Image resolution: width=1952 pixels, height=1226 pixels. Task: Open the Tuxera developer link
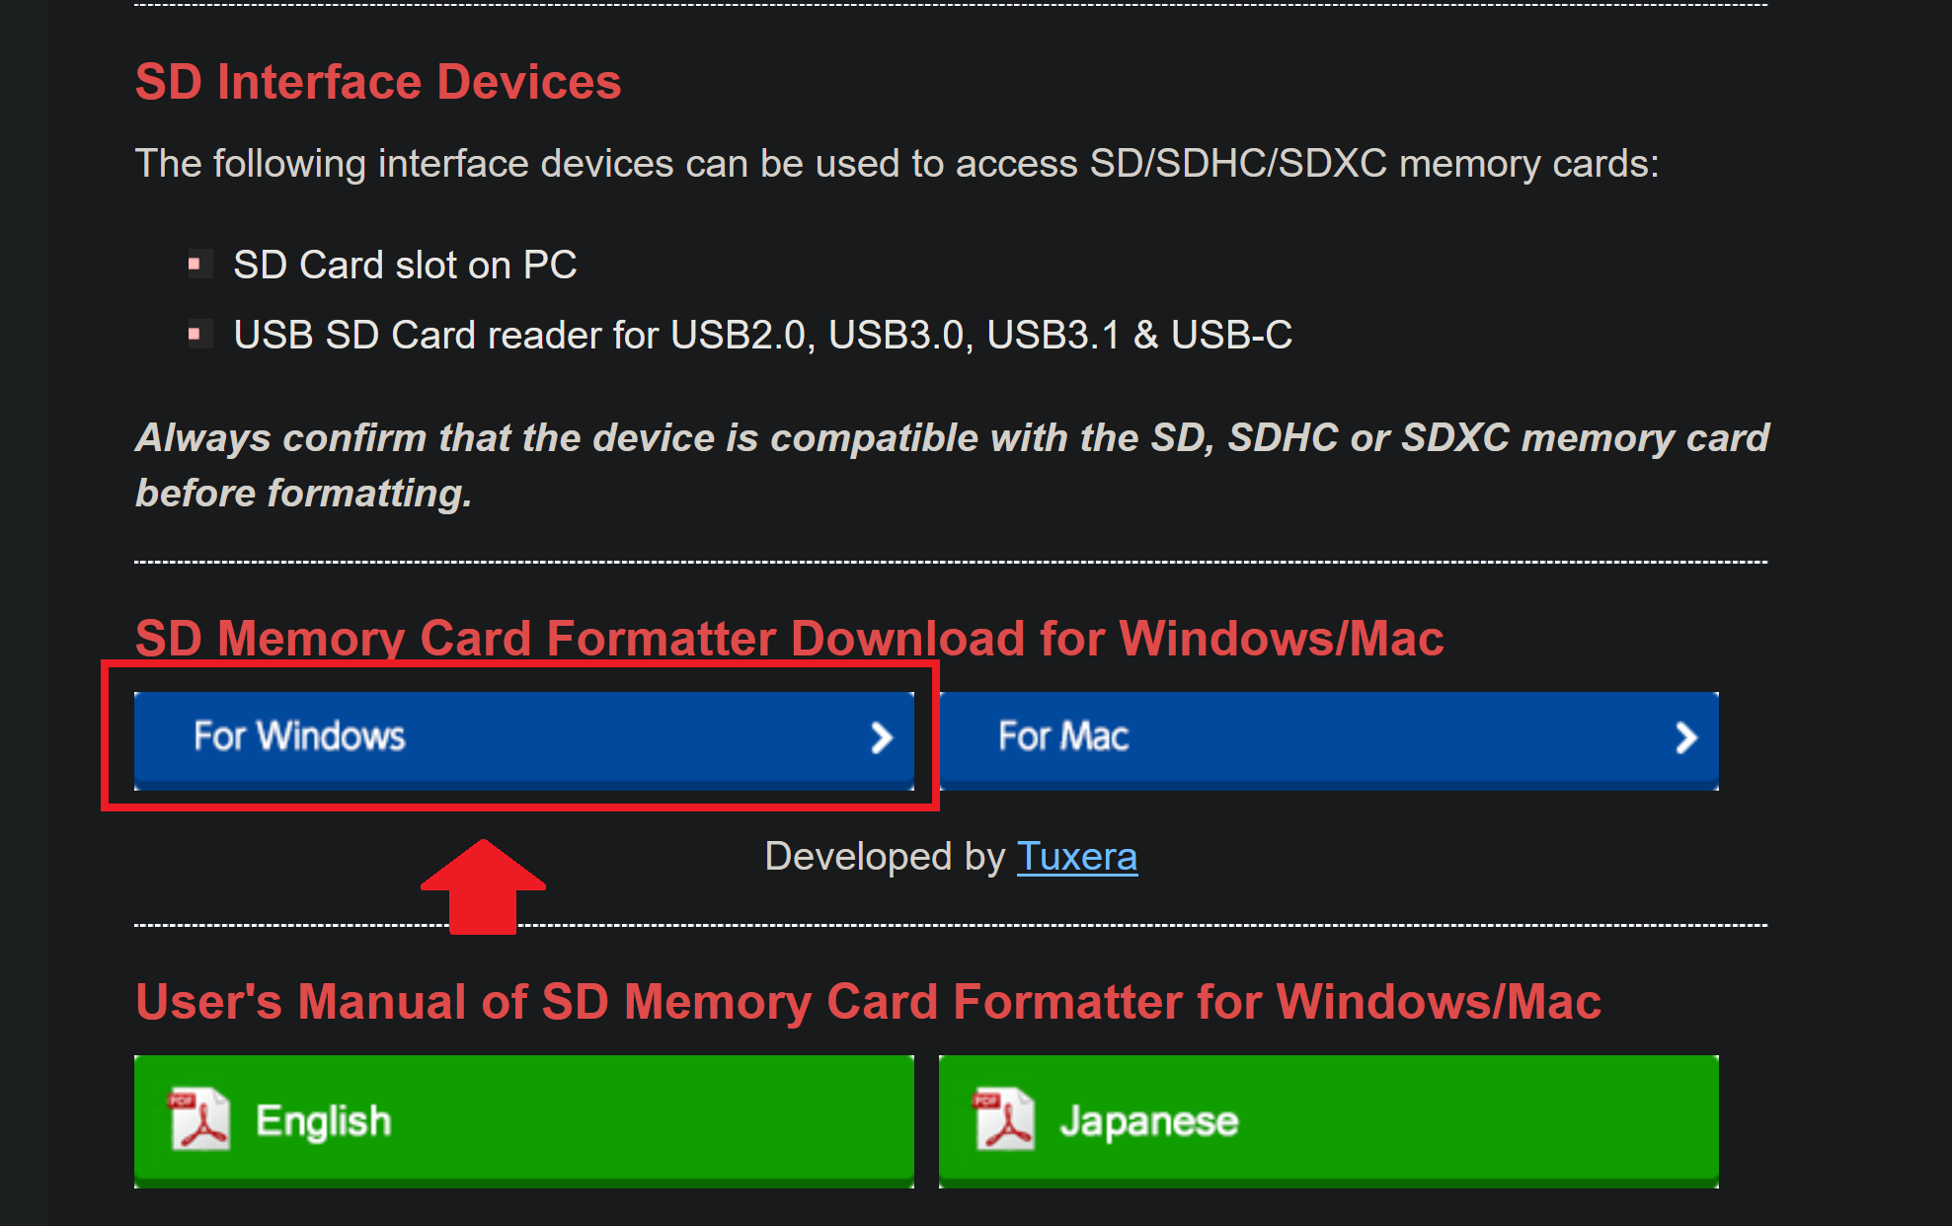pyautogui.click(x=1076, y=856)
